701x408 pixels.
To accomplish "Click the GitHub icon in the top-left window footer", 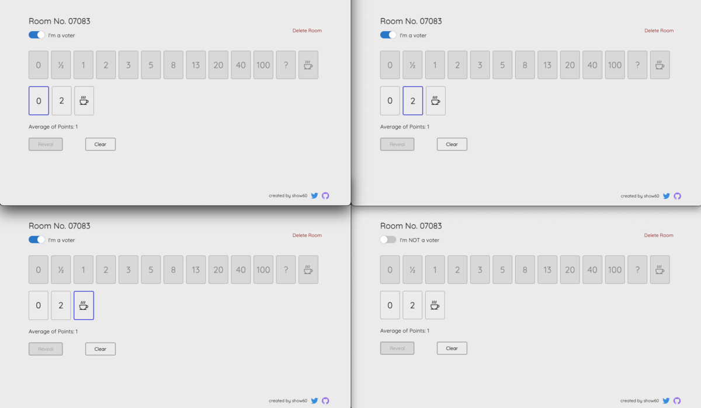I will pos(325,196).
